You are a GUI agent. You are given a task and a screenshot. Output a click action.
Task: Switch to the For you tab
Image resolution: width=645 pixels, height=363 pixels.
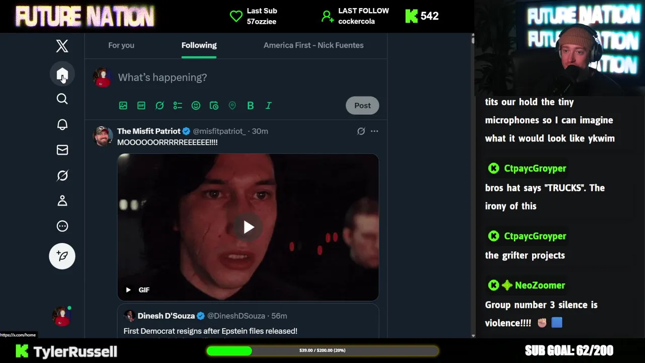click(121, 45)
